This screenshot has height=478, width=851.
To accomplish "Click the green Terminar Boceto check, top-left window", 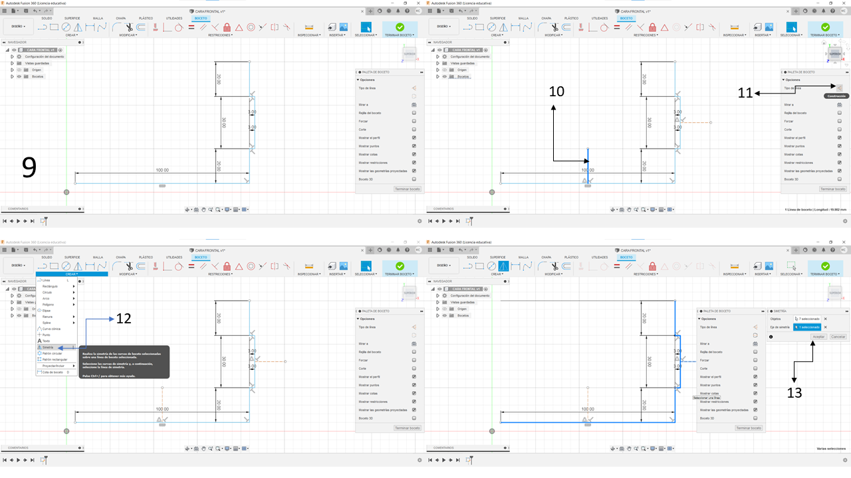I will pos(400,27).
